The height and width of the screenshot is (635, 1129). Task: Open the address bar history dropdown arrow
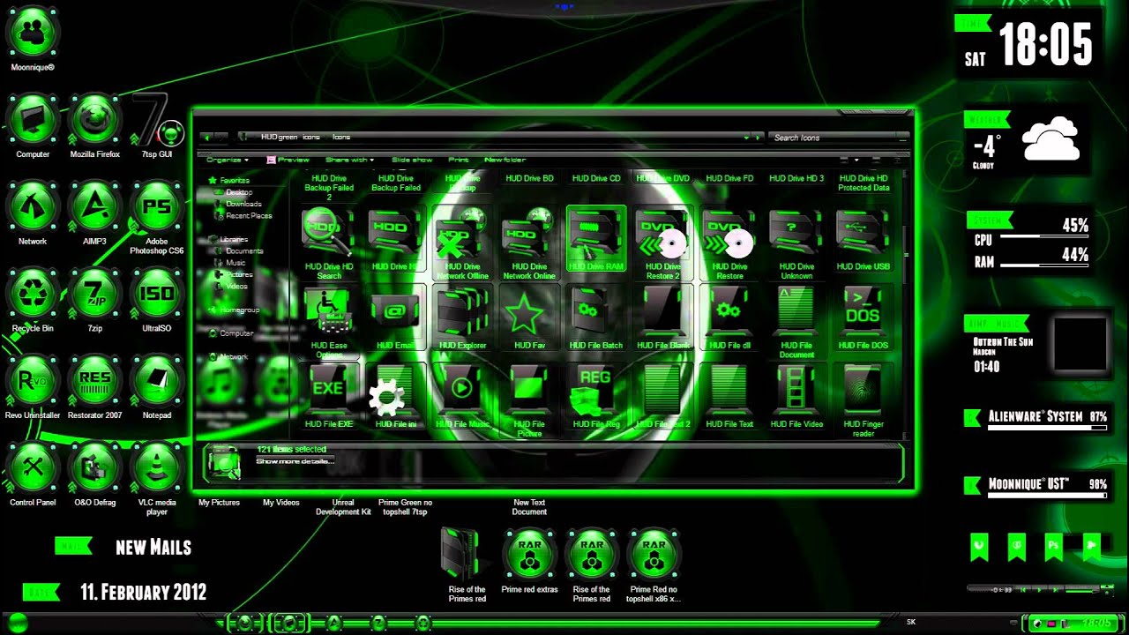746,138
